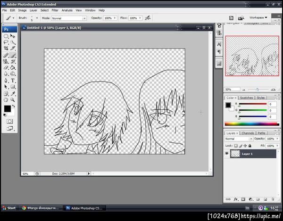Toggle lock all for layer

(x=250, y=146)
